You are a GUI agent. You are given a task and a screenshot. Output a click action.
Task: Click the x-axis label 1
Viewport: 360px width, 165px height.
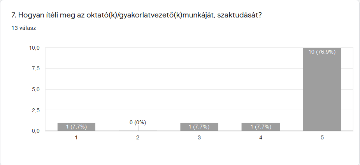click(76, 137)
